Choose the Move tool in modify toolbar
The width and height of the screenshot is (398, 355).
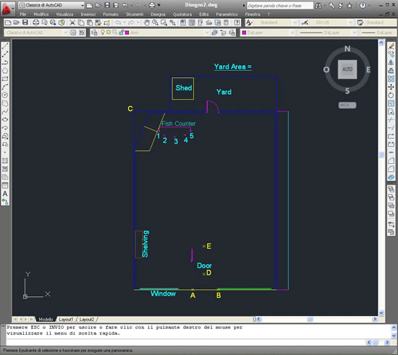tap(391, 87)
